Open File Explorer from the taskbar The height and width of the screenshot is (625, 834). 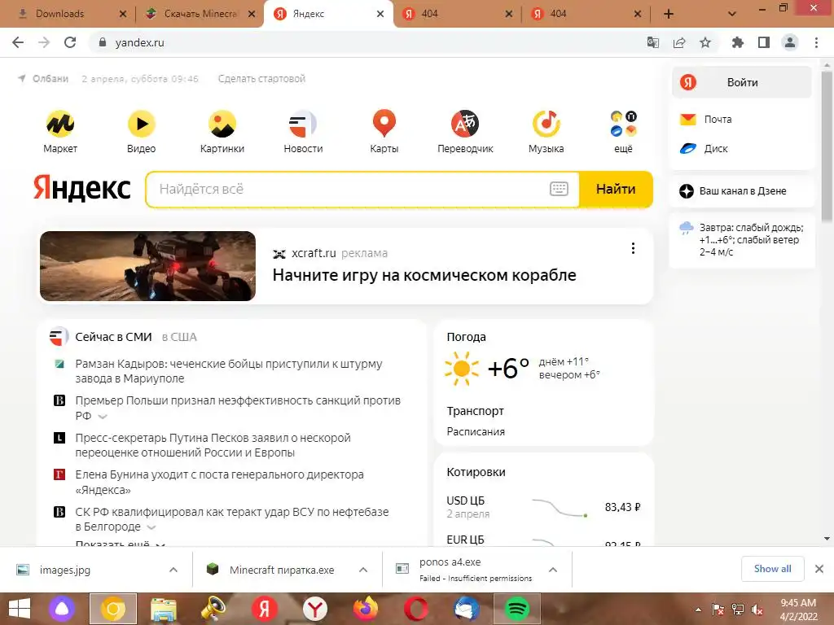click(x=163, y=609)
